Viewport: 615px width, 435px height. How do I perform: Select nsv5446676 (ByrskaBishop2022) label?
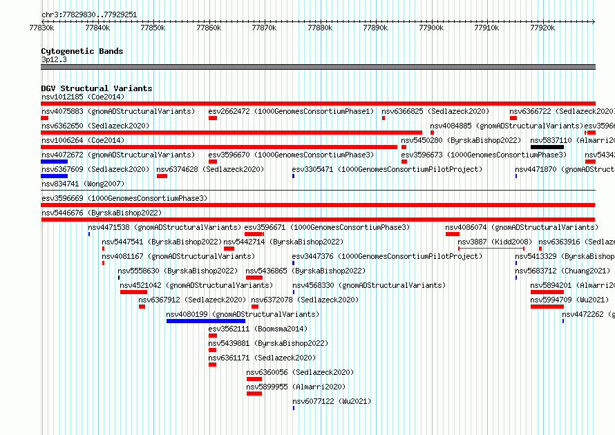tap(102, 213)
